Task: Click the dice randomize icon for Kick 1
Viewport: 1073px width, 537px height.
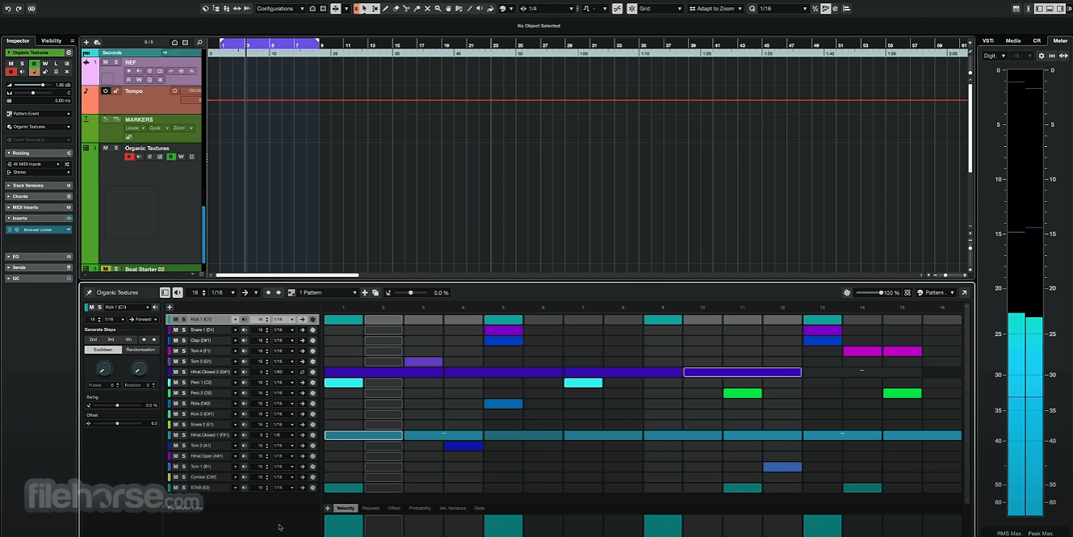Action: pos(312,320)
